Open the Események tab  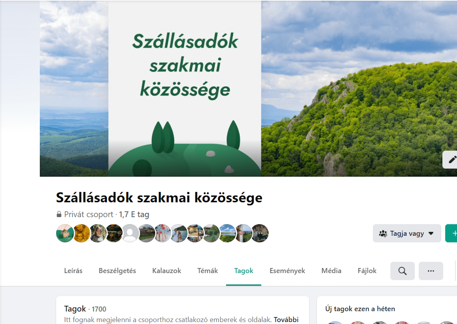pyautogui.click(x=287, y=271)
